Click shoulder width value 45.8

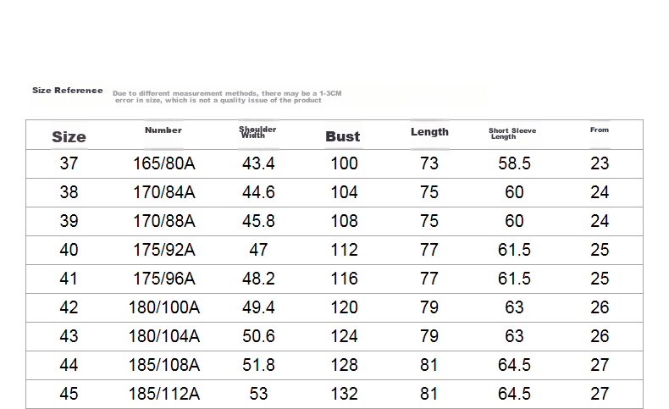(258, 221)
